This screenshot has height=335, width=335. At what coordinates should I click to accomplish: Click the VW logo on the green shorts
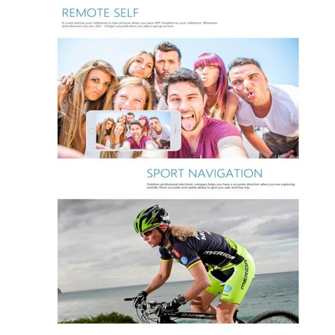pyautogui.click(x=228, y=288)
